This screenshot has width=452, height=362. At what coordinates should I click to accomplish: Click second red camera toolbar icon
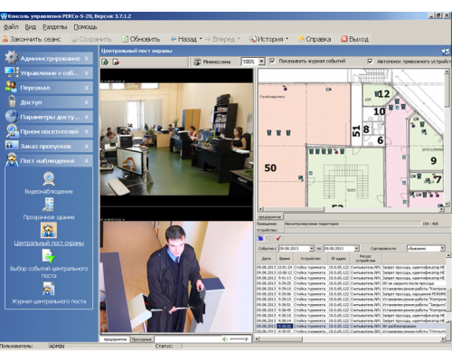116,62
